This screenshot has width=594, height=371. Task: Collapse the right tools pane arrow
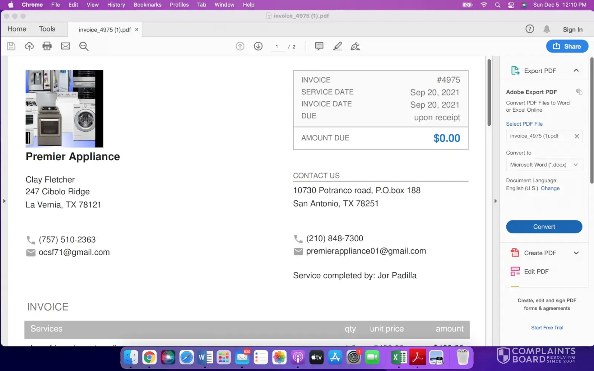click(496, 201)
